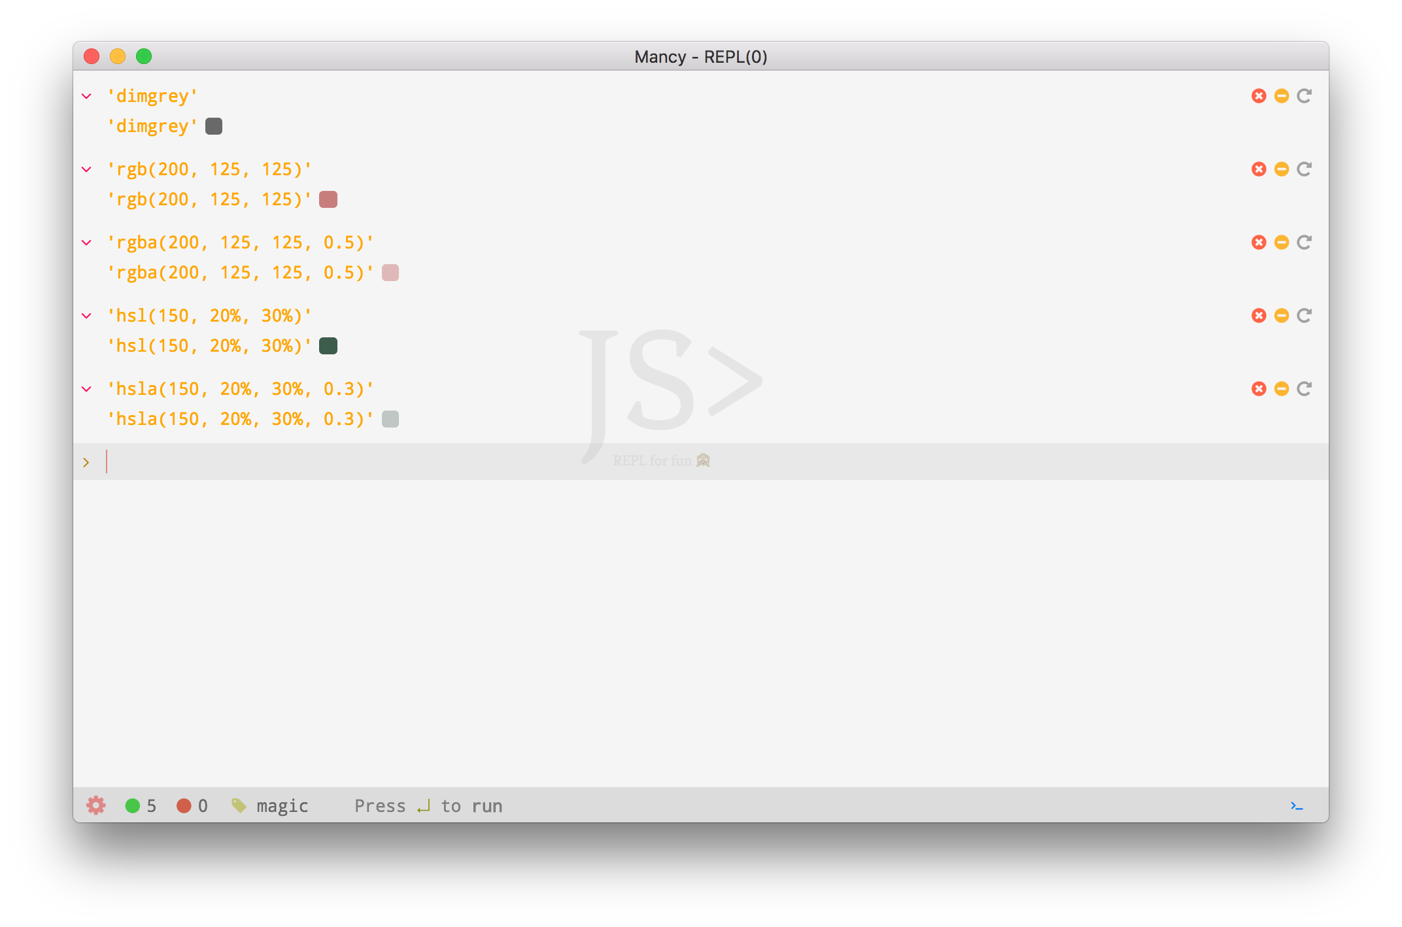The image size is (1402, 927).
Task: Remove the 'rgba(200, 125, 125, 0.5)' entry
Action: (x=1258, y=243)
